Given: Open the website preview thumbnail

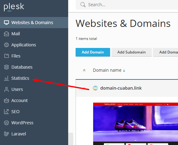Looking at the screenshot, I should click(x=135, y=124).
